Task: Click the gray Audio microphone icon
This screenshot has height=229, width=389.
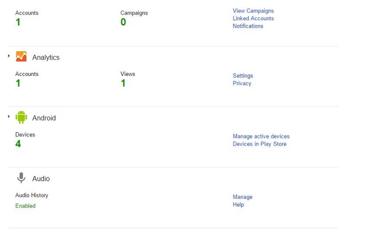Action: pos(21,178)
